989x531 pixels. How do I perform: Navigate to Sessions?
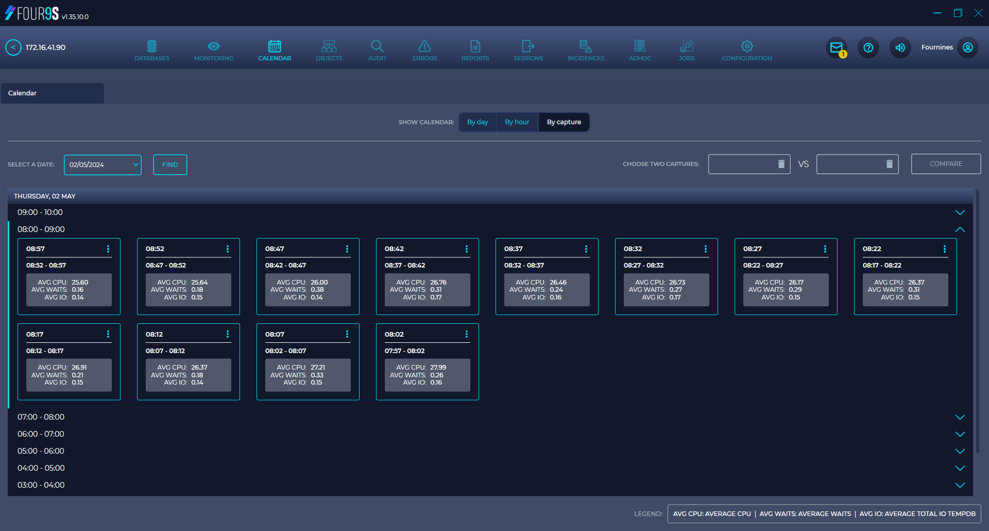tap(528, 49)
